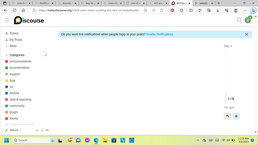View site information lock icon
The height and width of the screenshot is (145, 258).
click(x=34, y=10)
